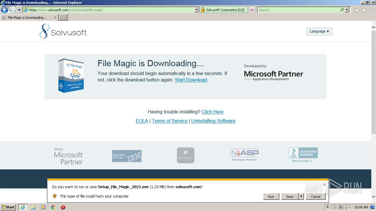The width and height of the screenshot is (376, 211).
Task: Click Save in the download prompt
Action: [290, 197]
